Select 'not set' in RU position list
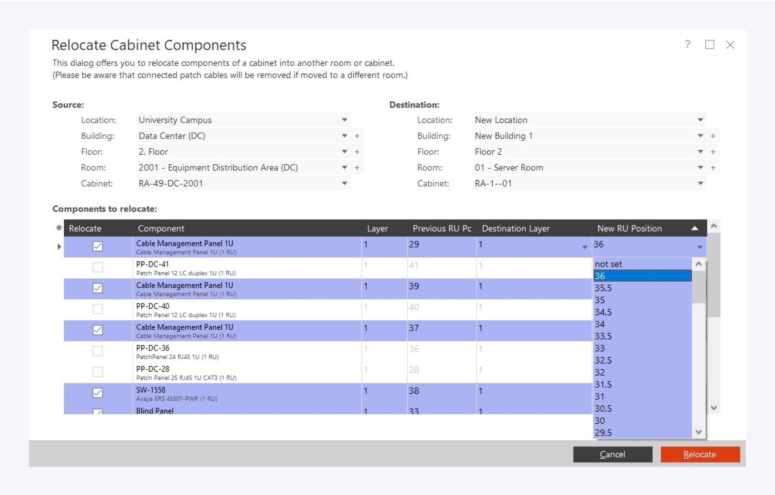Image resolution: width=775 pixels, height=495 pixels. pyautogui.click(x=608, y=264)
